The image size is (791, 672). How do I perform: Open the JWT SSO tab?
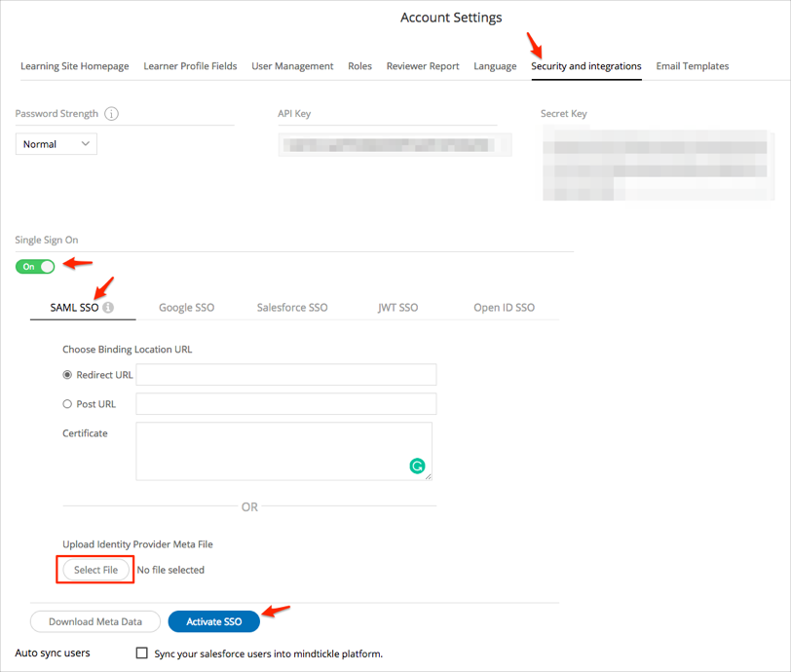click(397, 308)
